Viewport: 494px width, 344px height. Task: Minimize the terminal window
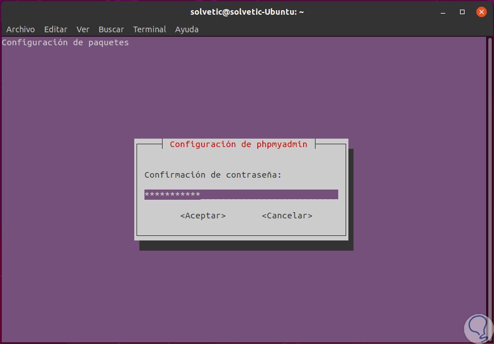443,12
